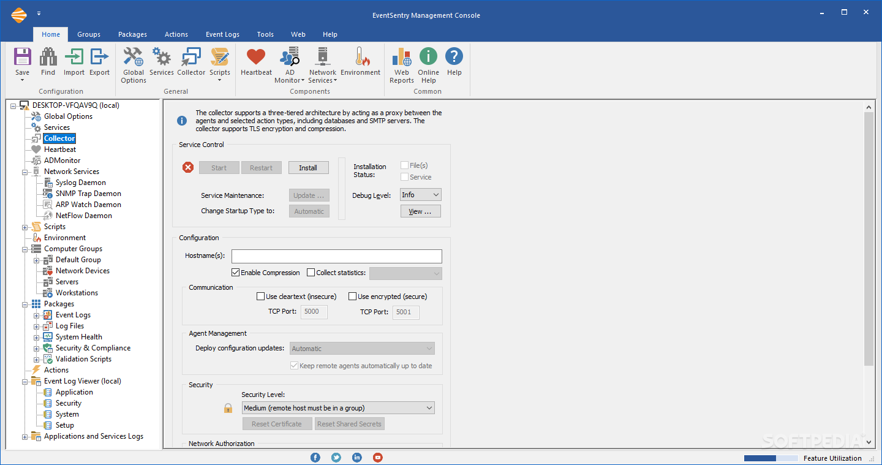Expand the Event Logs package node
The width and height of the screenshot is (882, 465).
point(37,315)
